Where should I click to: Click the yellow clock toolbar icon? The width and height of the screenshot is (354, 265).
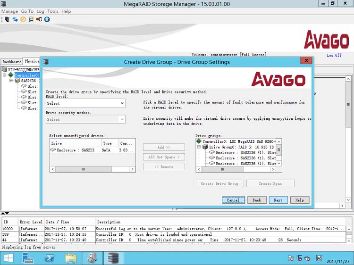23,19
